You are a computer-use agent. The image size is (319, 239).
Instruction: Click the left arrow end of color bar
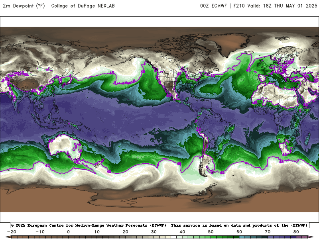(x=8, y=237)
